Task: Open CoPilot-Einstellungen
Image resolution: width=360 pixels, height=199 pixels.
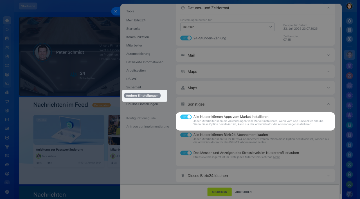Action: 142,104
